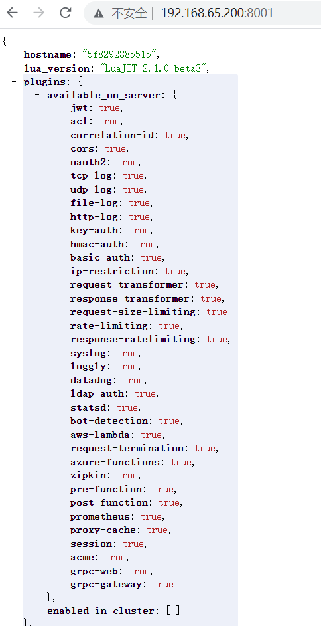Click the grpc-gateway key
Image resolution: width=321 pixels, height=626 pixels.
[105, 585]
